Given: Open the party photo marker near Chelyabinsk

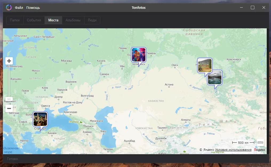Looking at the screenshot, I should coord(138,55).
